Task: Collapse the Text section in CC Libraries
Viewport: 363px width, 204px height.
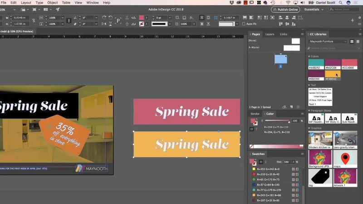Action: tap(309, 85)
